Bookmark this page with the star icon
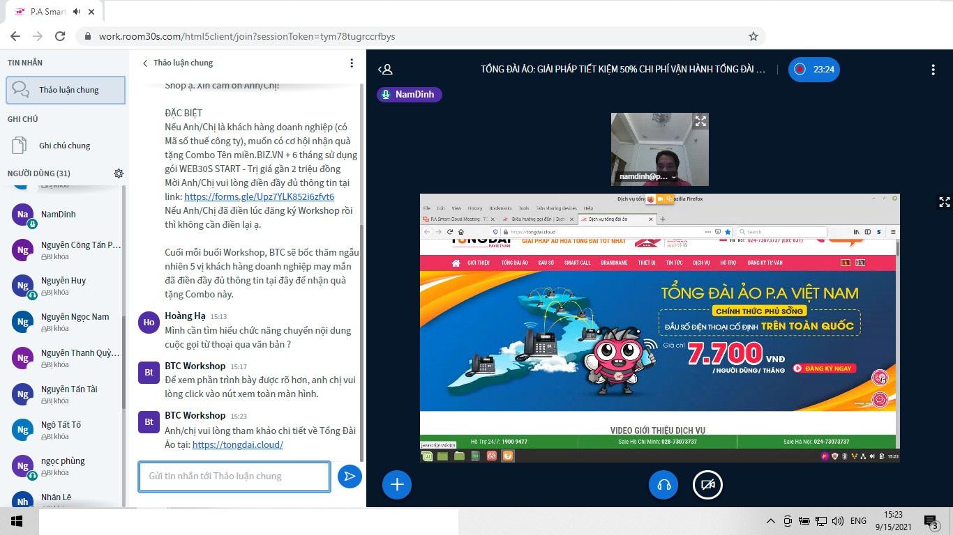 click(753, 36)
